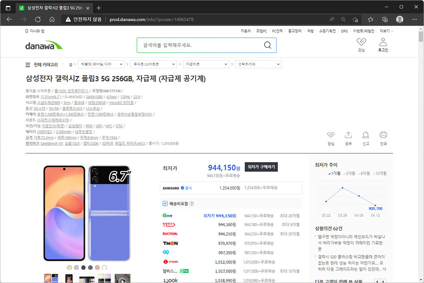Open the 중고장터 top menu
The image size is (424, 283).
coord(295,31)
